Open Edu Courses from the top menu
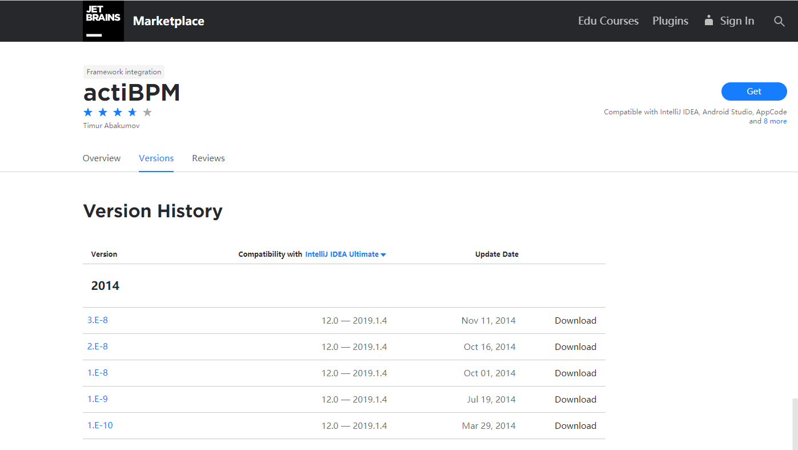 tap(608, 21)
